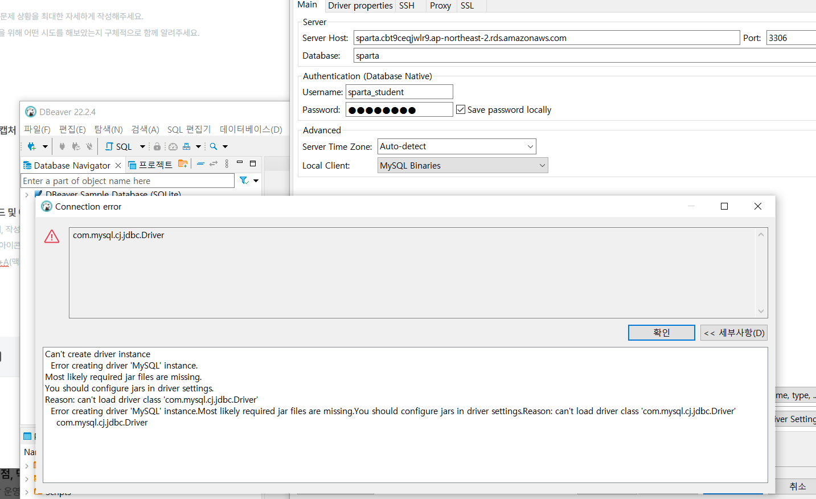Open the filter settings dropdown arrow
The image size is (816, 499).
tap(256, 181)
